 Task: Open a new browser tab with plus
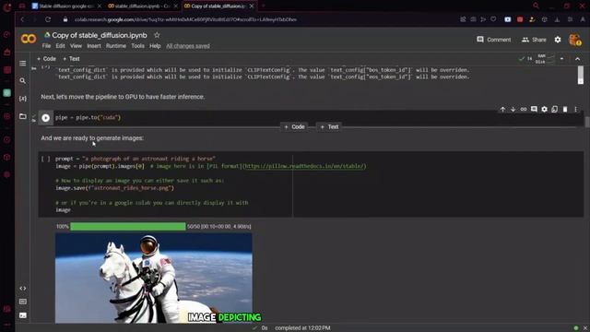click(x=264, y=6)
